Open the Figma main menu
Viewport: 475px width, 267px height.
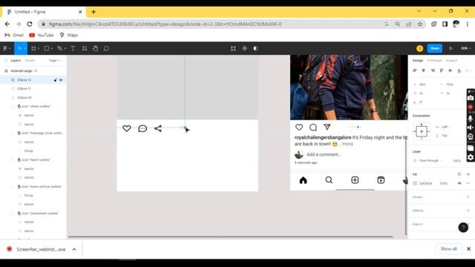pyautogui.click(x=7, y=48)
